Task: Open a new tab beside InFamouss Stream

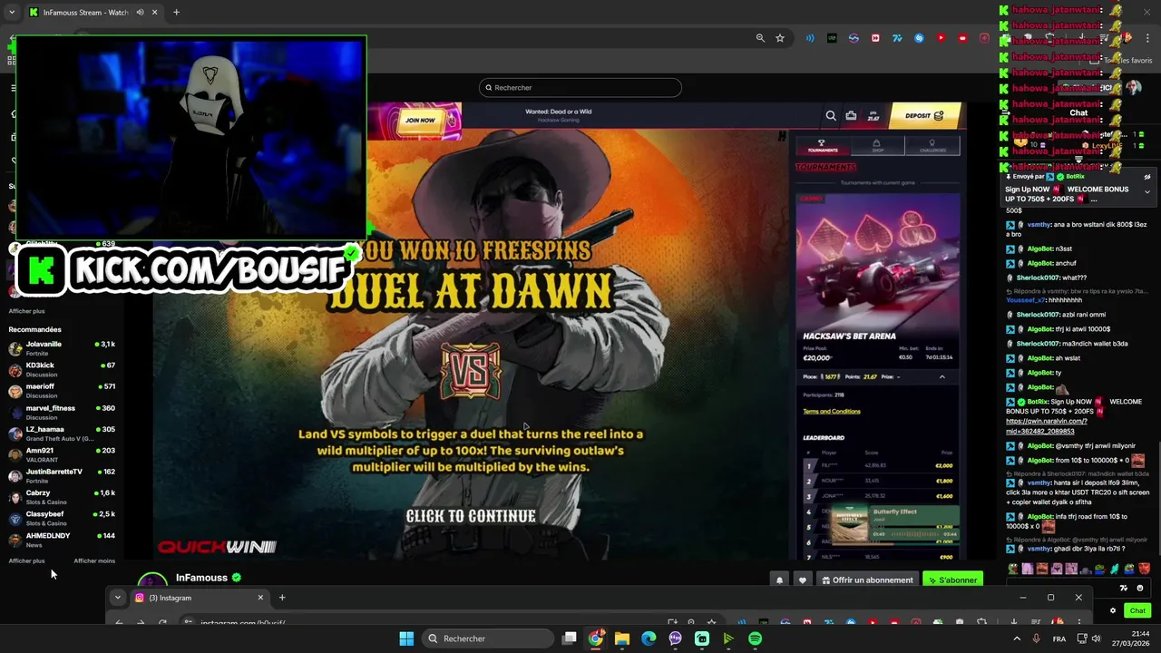Action: coord(176,12)
